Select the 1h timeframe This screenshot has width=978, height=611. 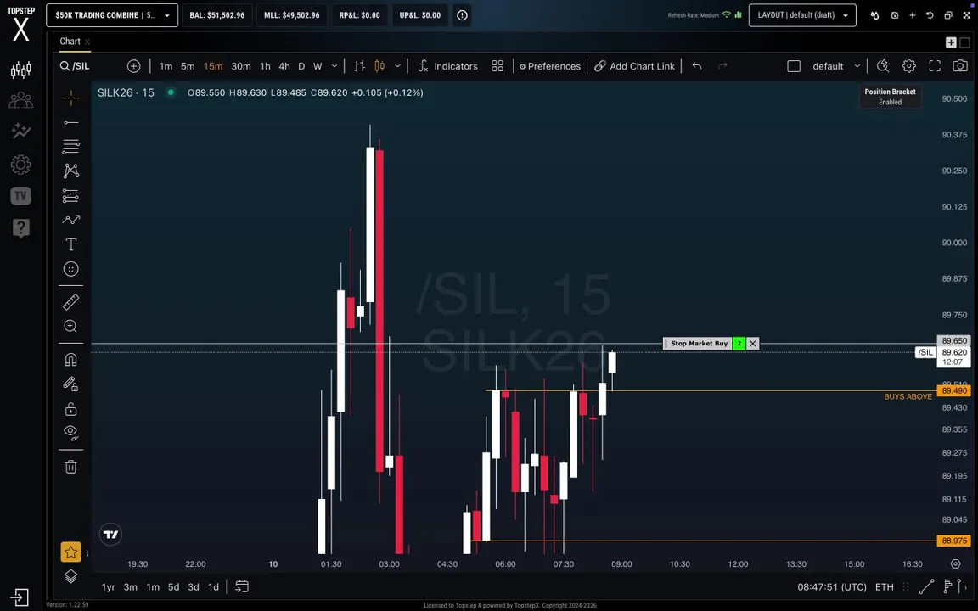click(265, 66)
